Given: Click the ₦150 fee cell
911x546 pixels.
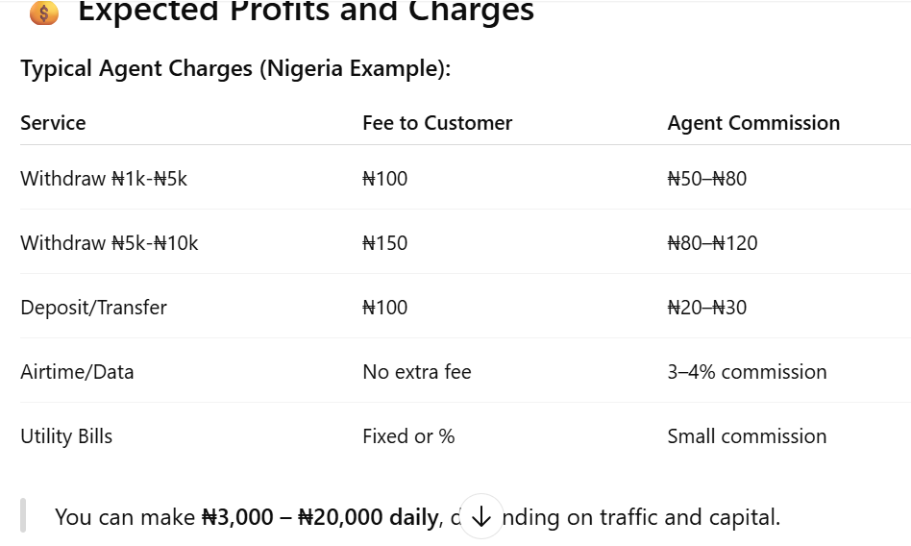Looking at the screenshot, I should [384, 242].
